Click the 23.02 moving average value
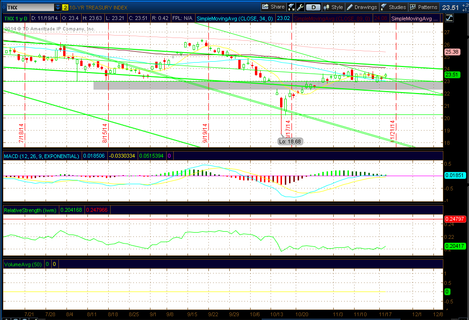The image size is (469, 320). click(283, 19)
